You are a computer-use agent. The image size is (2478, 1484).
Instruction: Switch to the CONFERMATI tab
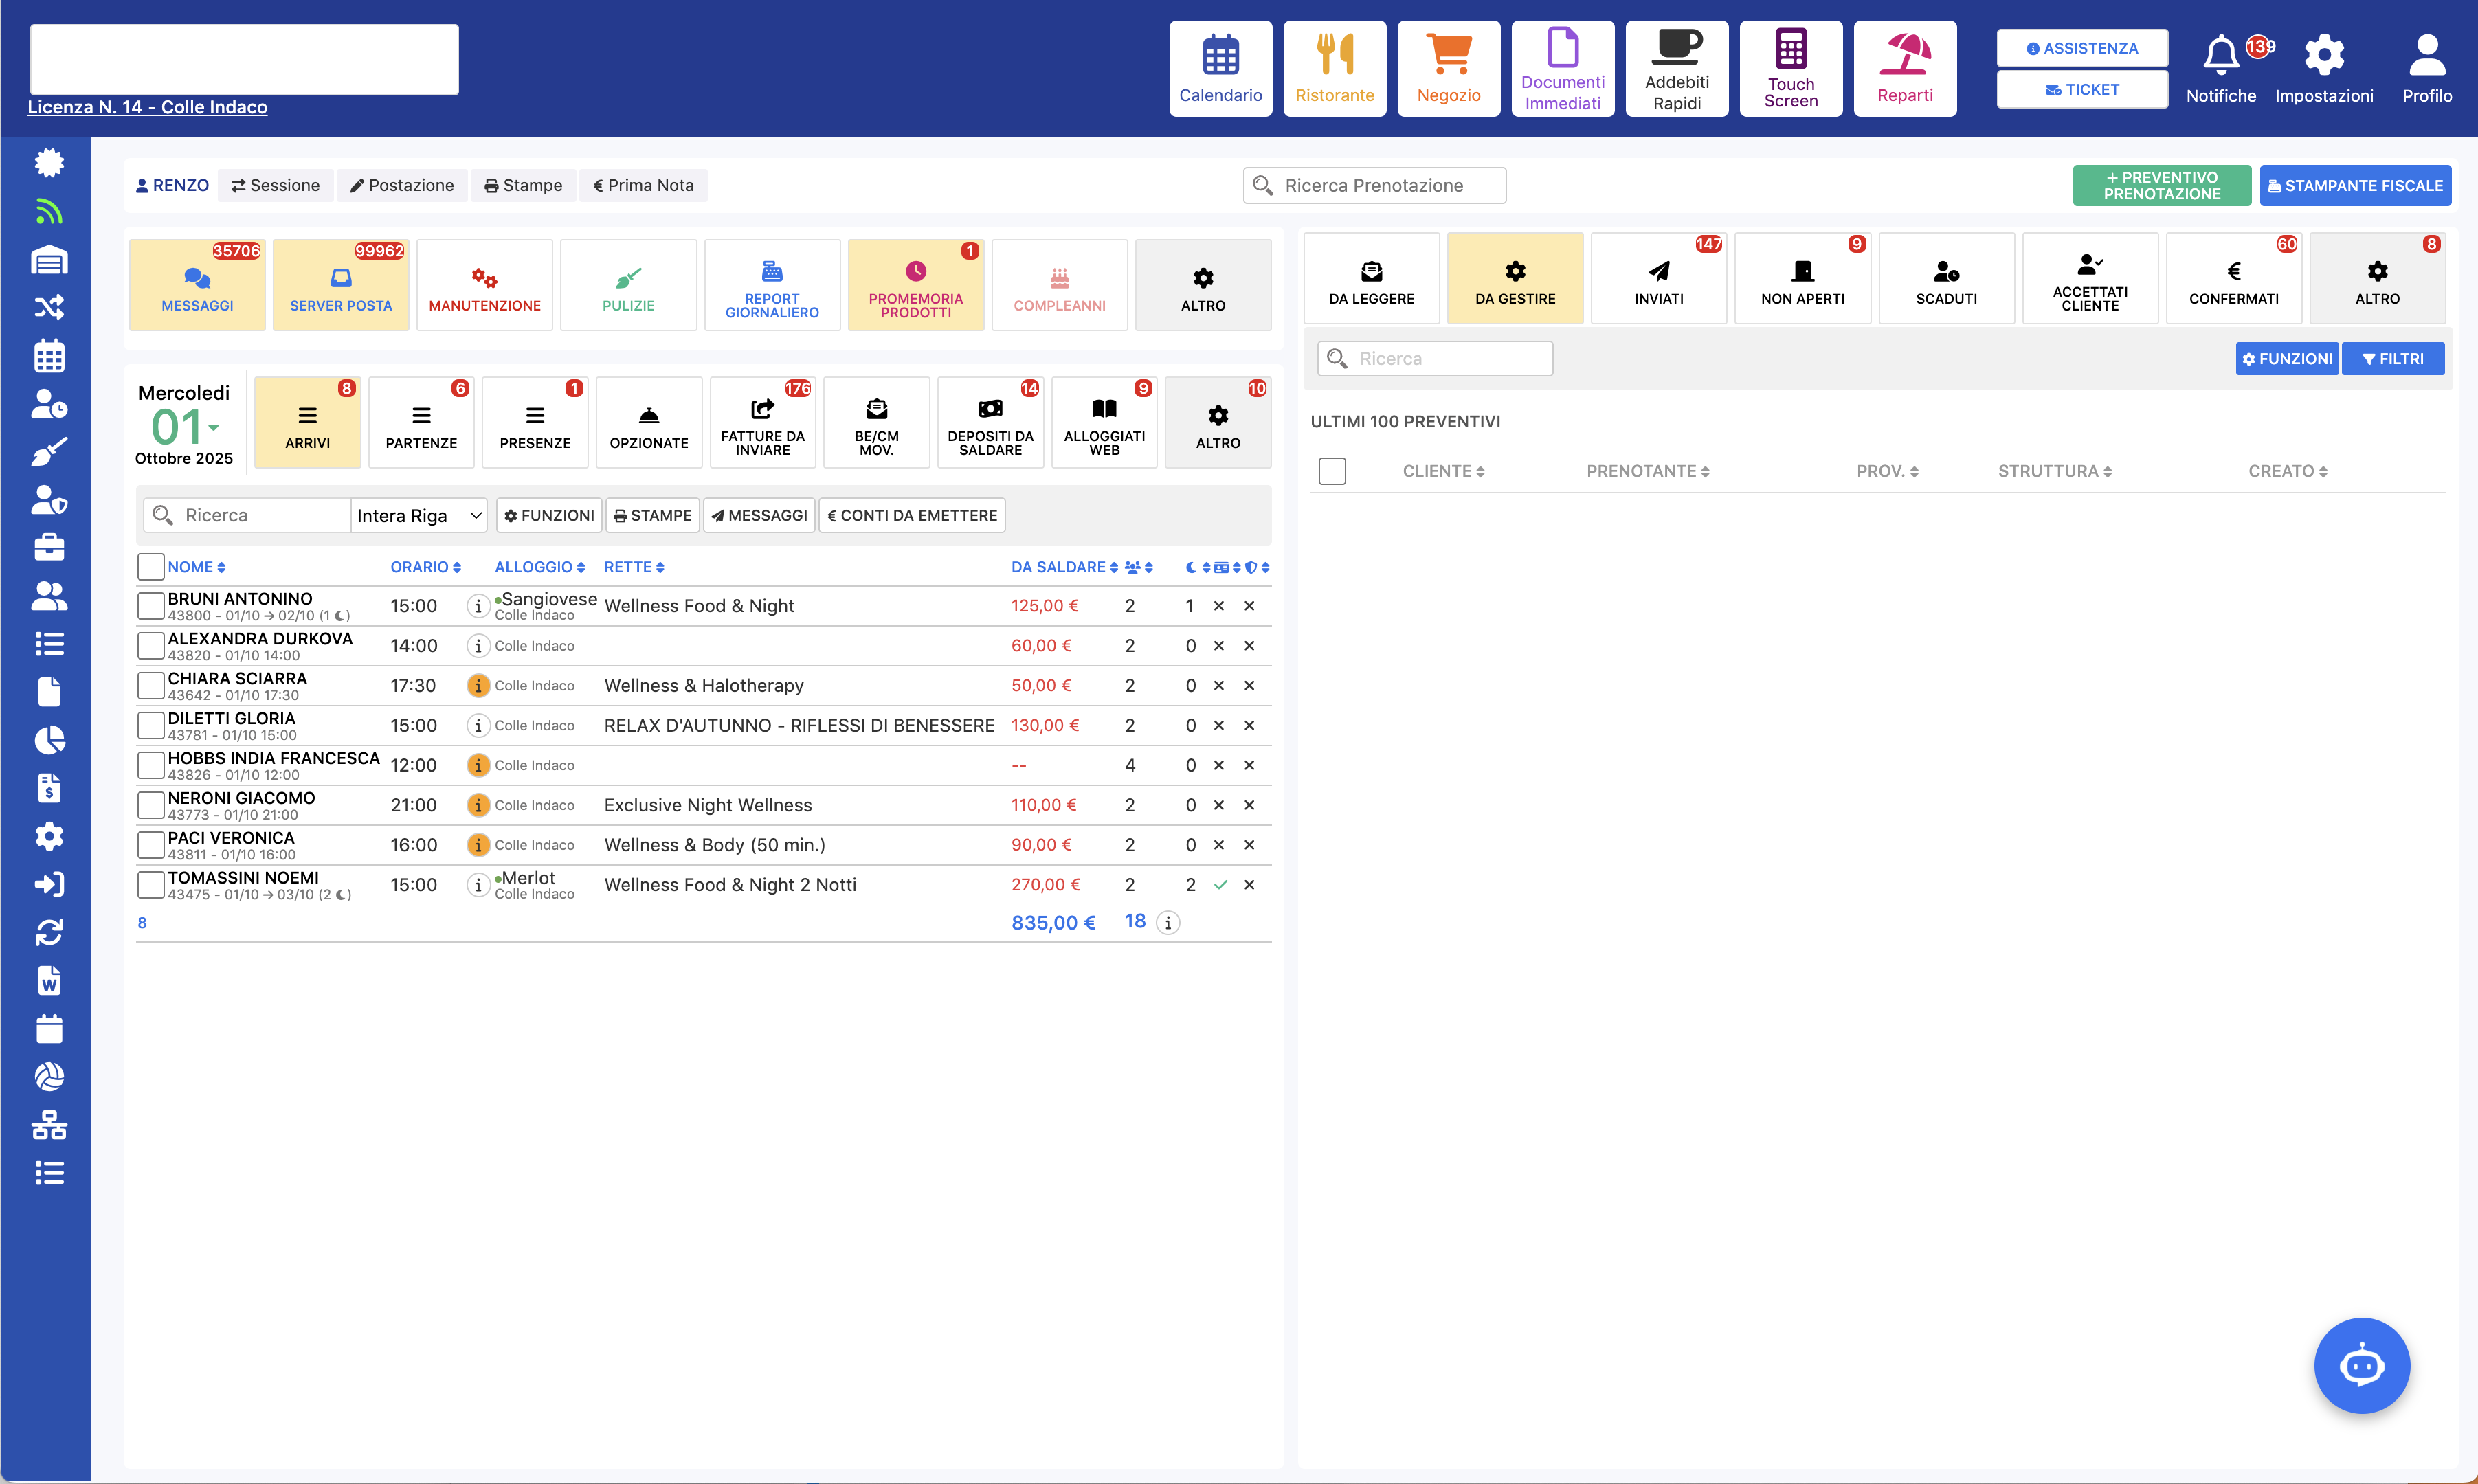[2233, 278]
